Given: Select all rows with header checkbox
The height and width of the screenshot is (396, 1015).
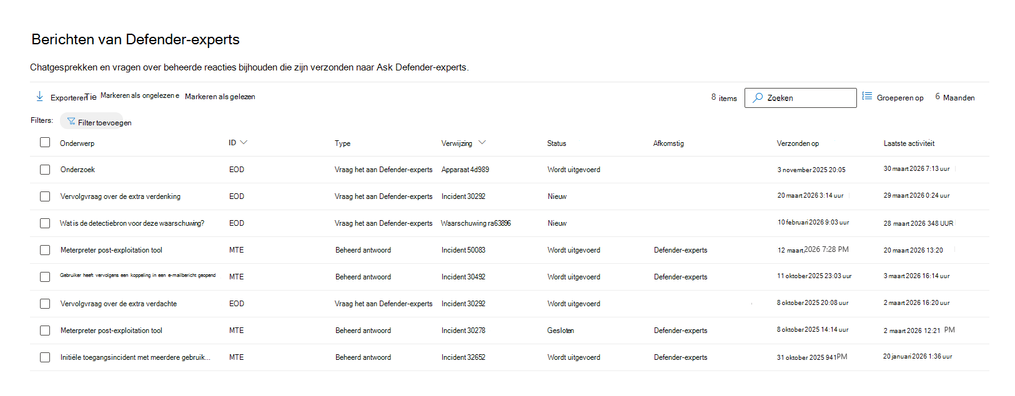Looking at the screenshot, I should click(45, 142).
